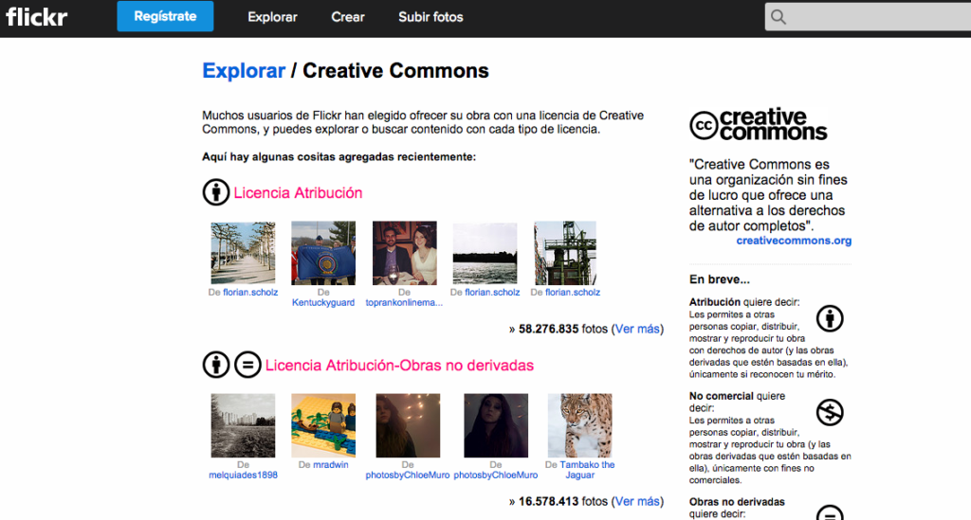Click the Attribution person icon beside Licencia Atribución-Obras no derivadas
This screenshot has height=520, width=971.
216,365
